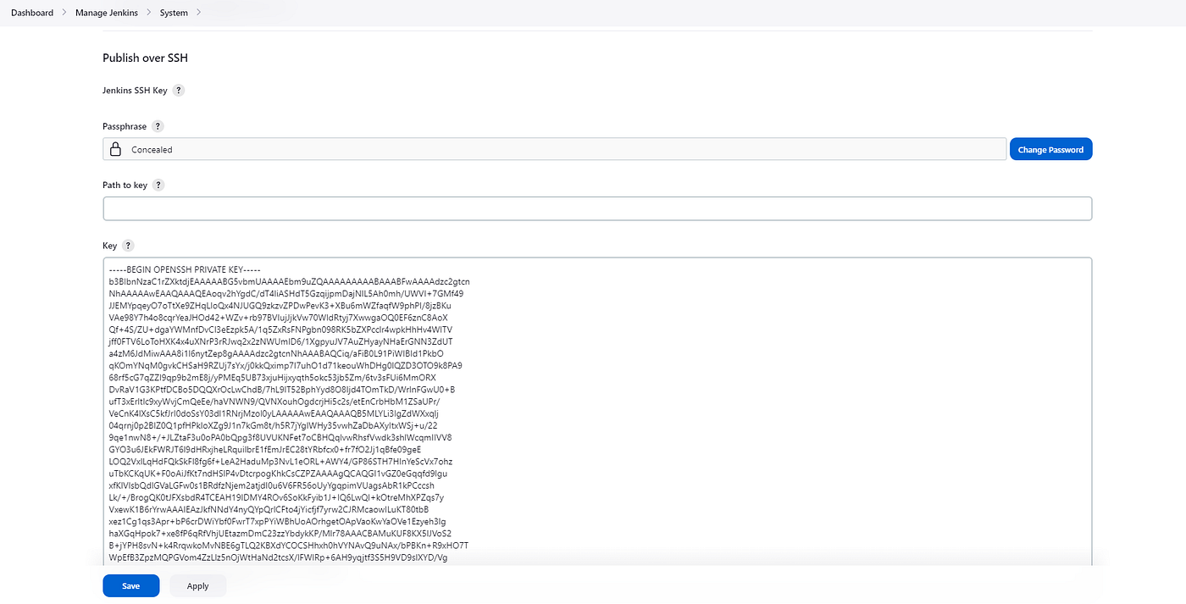The width and height of the screenshot is (1186, 604).
Task: Apply the configuration changes
Action: [197, 586]
